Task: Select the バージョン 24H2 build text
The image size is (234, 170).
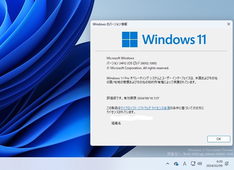Action: pos(132,63)
